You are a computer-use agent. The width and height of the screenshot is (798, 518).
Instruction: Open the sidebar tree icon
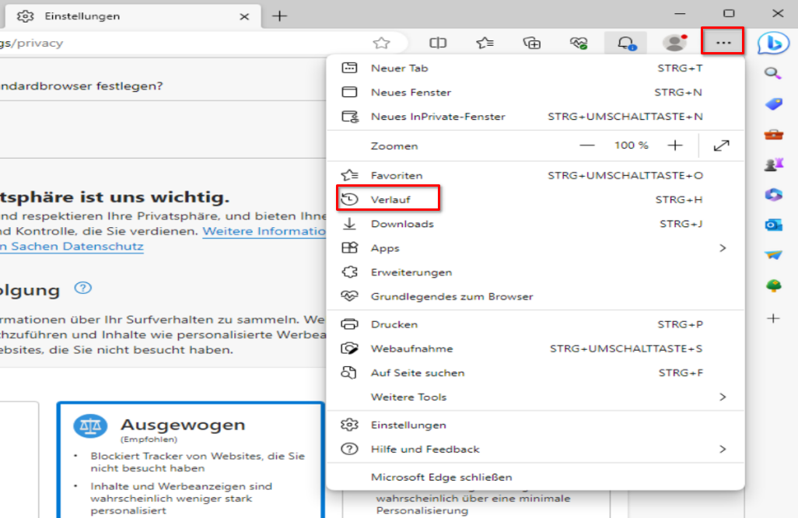pyautogui.click(x=774, y=285)
